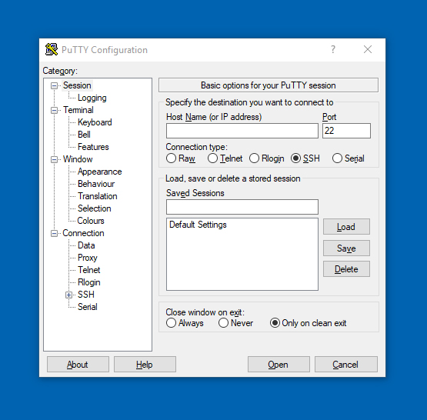Click the Load button
The height and width of the screenshot is (420, 427).
pos(346,226)
